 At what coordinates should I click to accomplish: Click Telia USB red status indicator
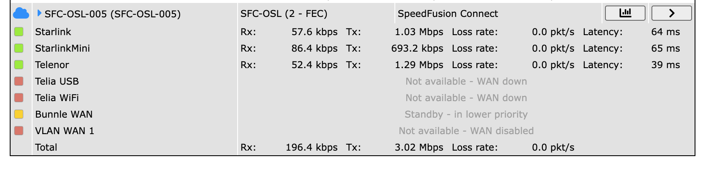19,81
